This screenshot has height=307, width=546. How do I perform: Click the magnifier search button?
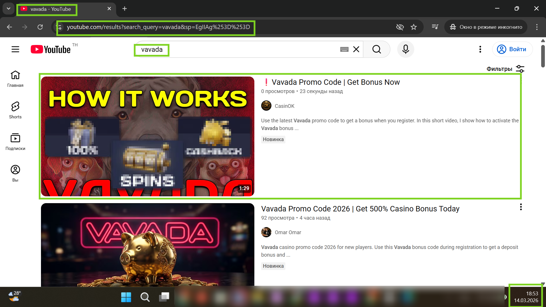point(376,49)
